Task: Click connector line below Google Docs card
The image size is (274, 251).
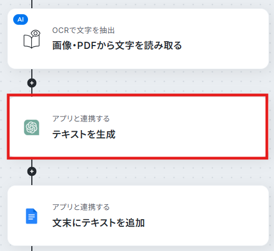Action: (x=32, y=248)
